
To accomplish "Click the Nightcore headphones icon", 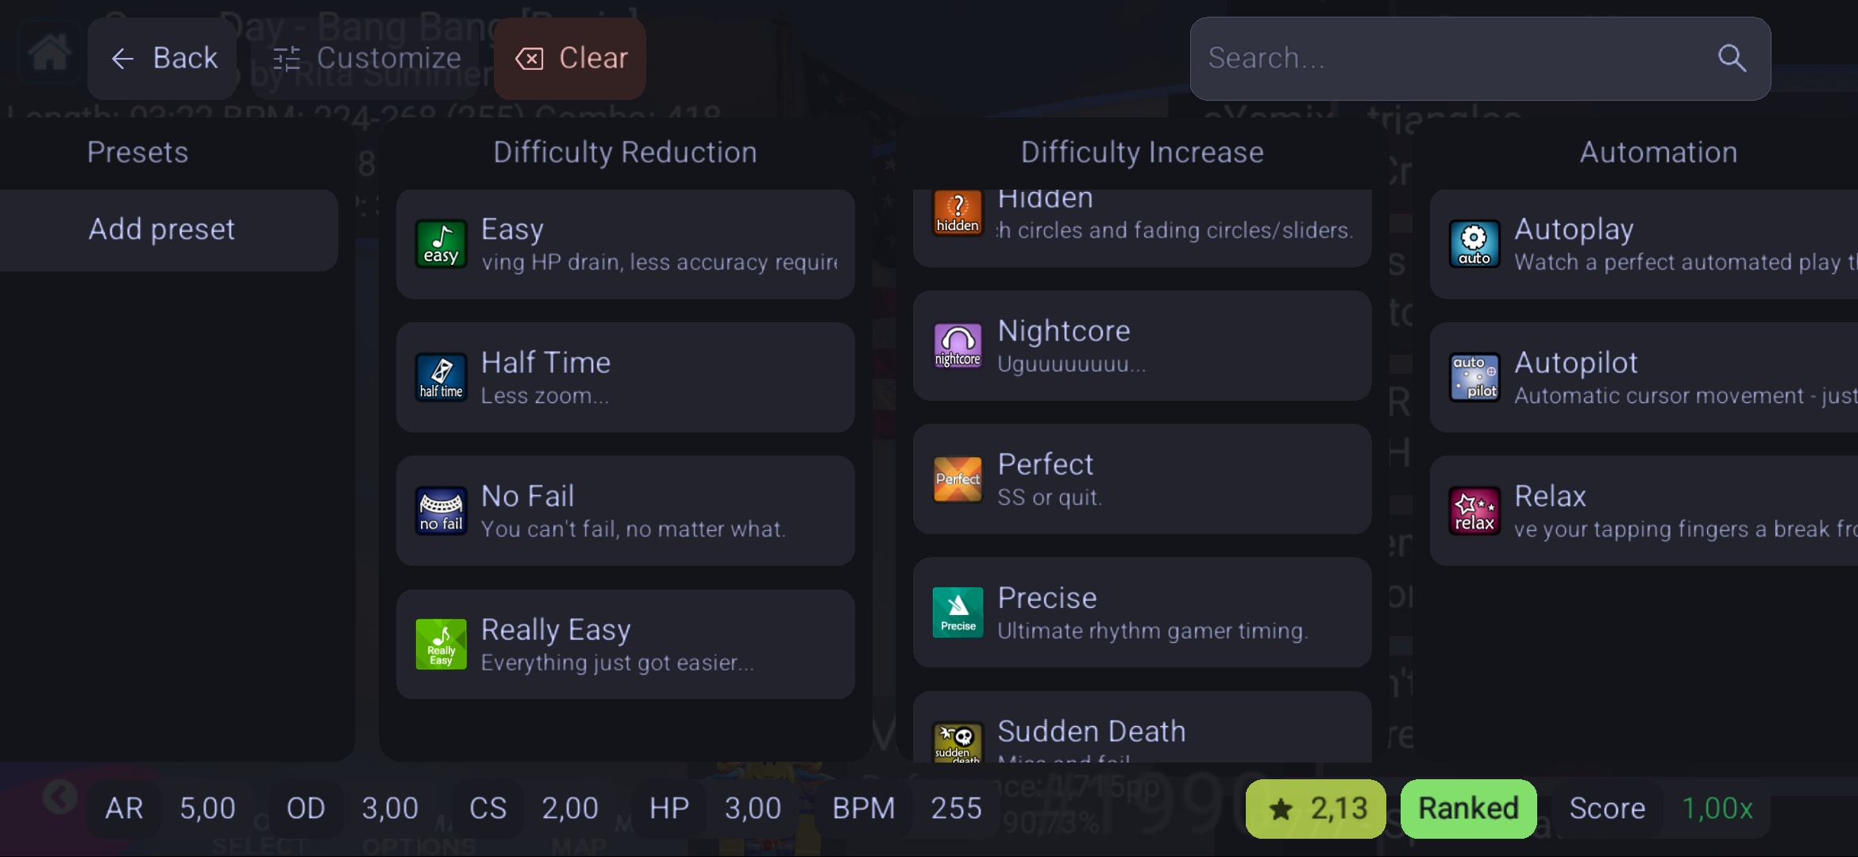I will [958, 346].
